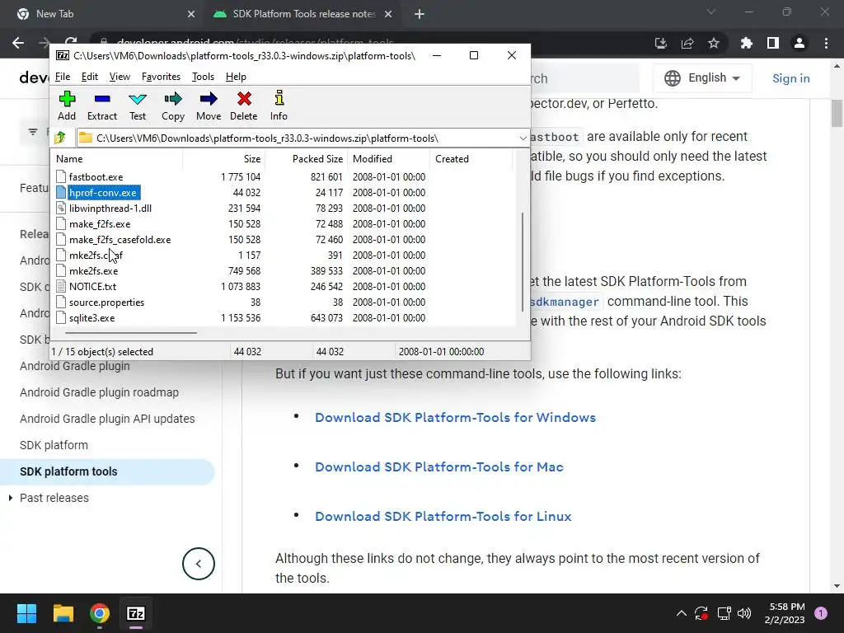The image size is (844, 633).
Task: Select make_f2fs_casefold.exe file
Action: [120, 240]
